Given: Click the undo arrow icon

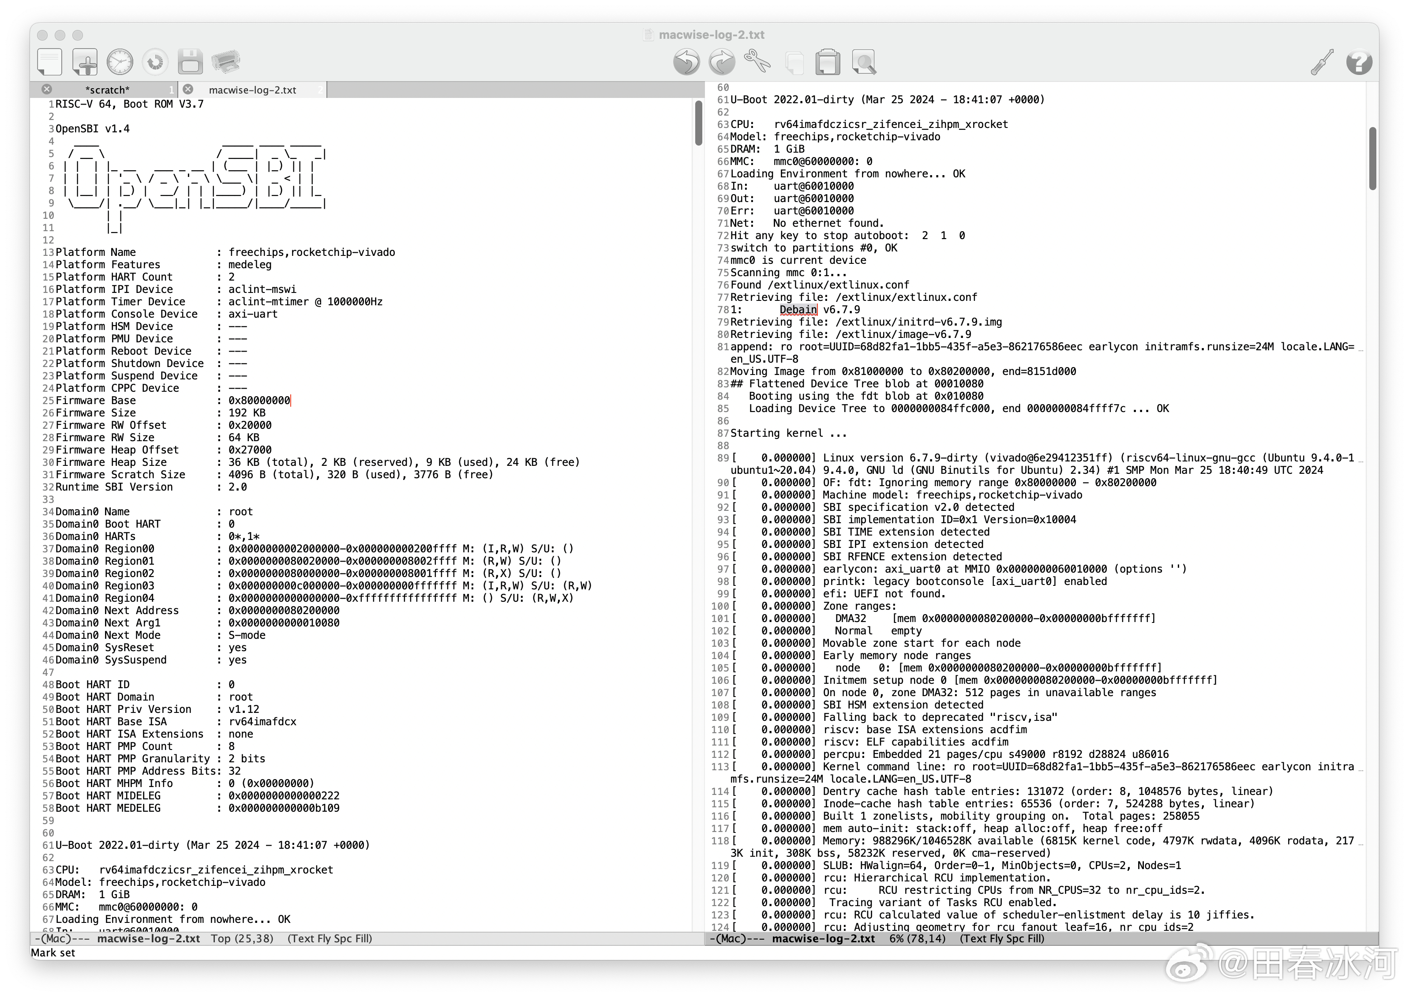Looking at the screenshot, I should coord(686,62).
